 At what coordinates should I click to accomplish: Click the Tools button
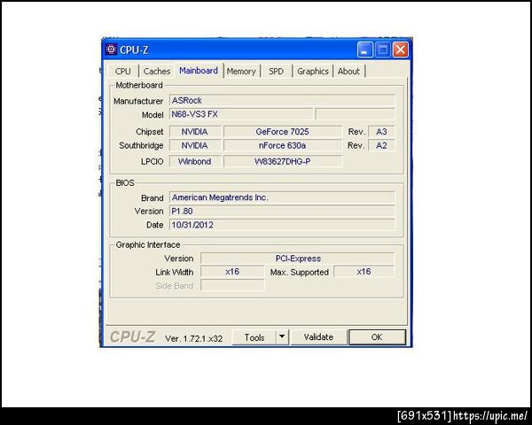pyautogui.click(x=254, y=337)
